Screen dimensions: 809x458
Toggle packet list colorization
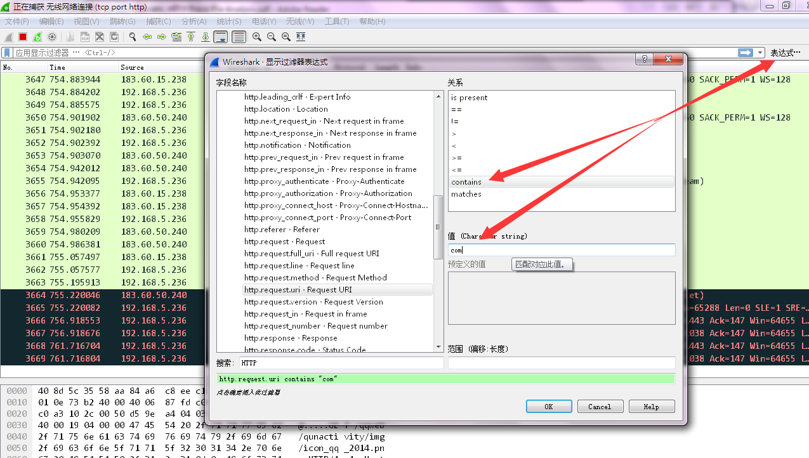click(x=239, y=37)
